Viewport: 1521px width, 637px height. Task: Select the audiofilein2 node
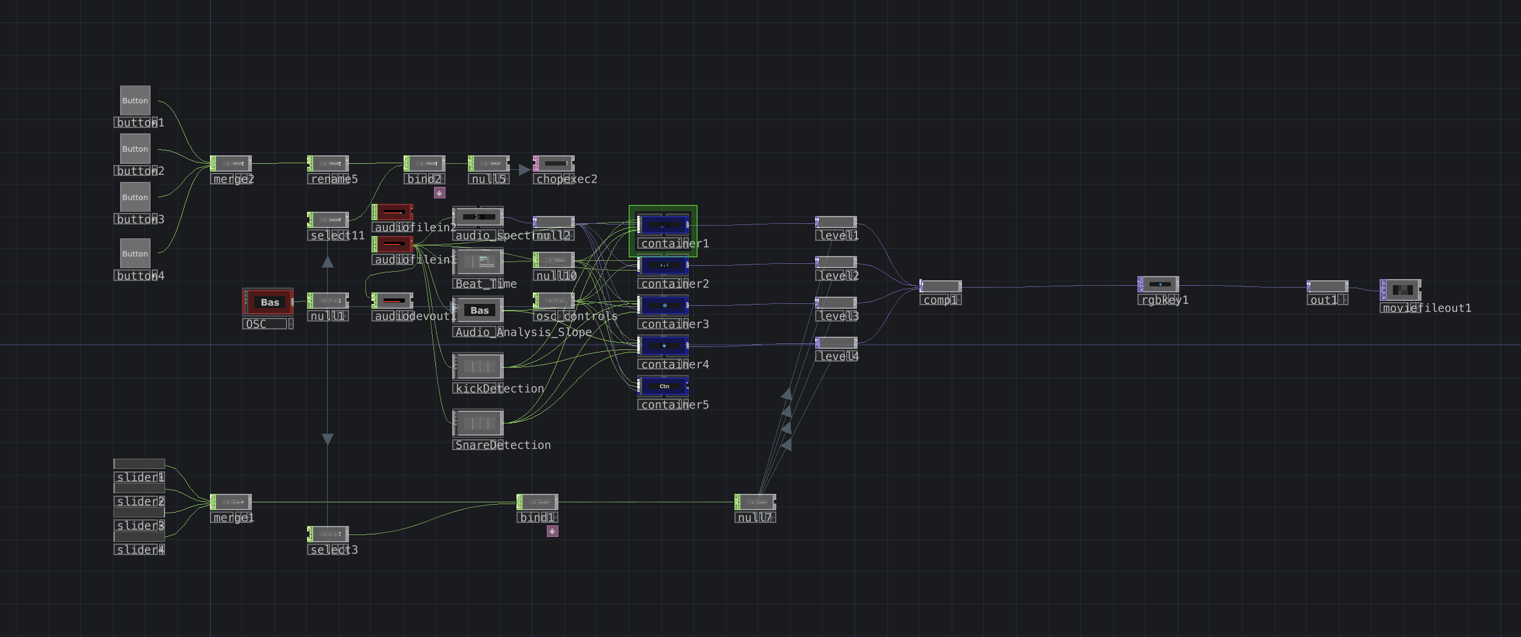(393, 212)
